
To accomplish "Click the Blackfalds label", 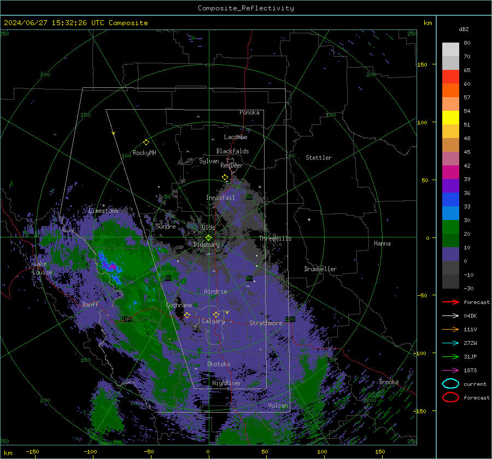I will (x=232, y=151).
